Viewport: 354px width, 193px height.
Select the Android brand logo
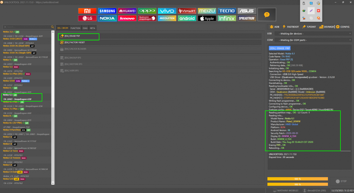pyautogui.click(x=187, y=18)
